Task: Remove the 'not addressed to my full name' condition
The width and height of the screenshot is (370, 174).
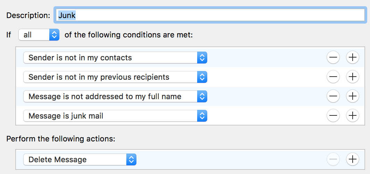Action: [x=333, y=96]
